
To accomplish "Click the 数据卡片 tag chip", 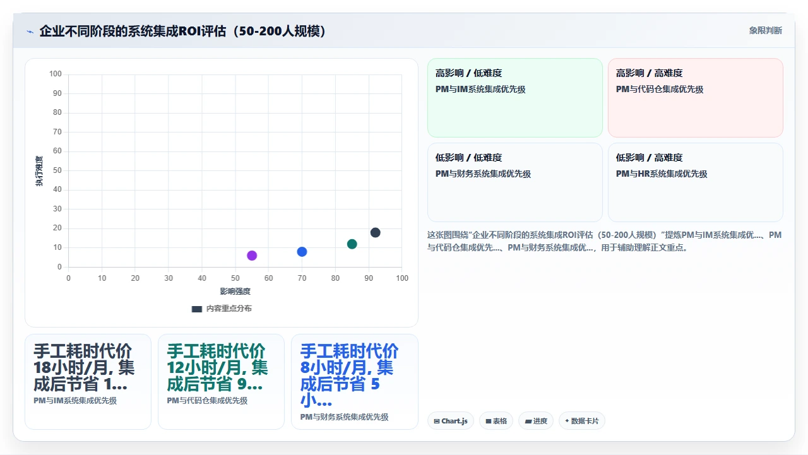I will pyautogui.click(x=582, y=421).
